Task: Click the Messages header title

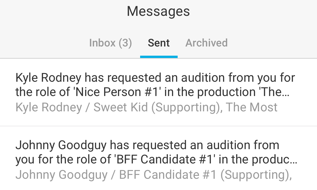Action: click(158, 11)
